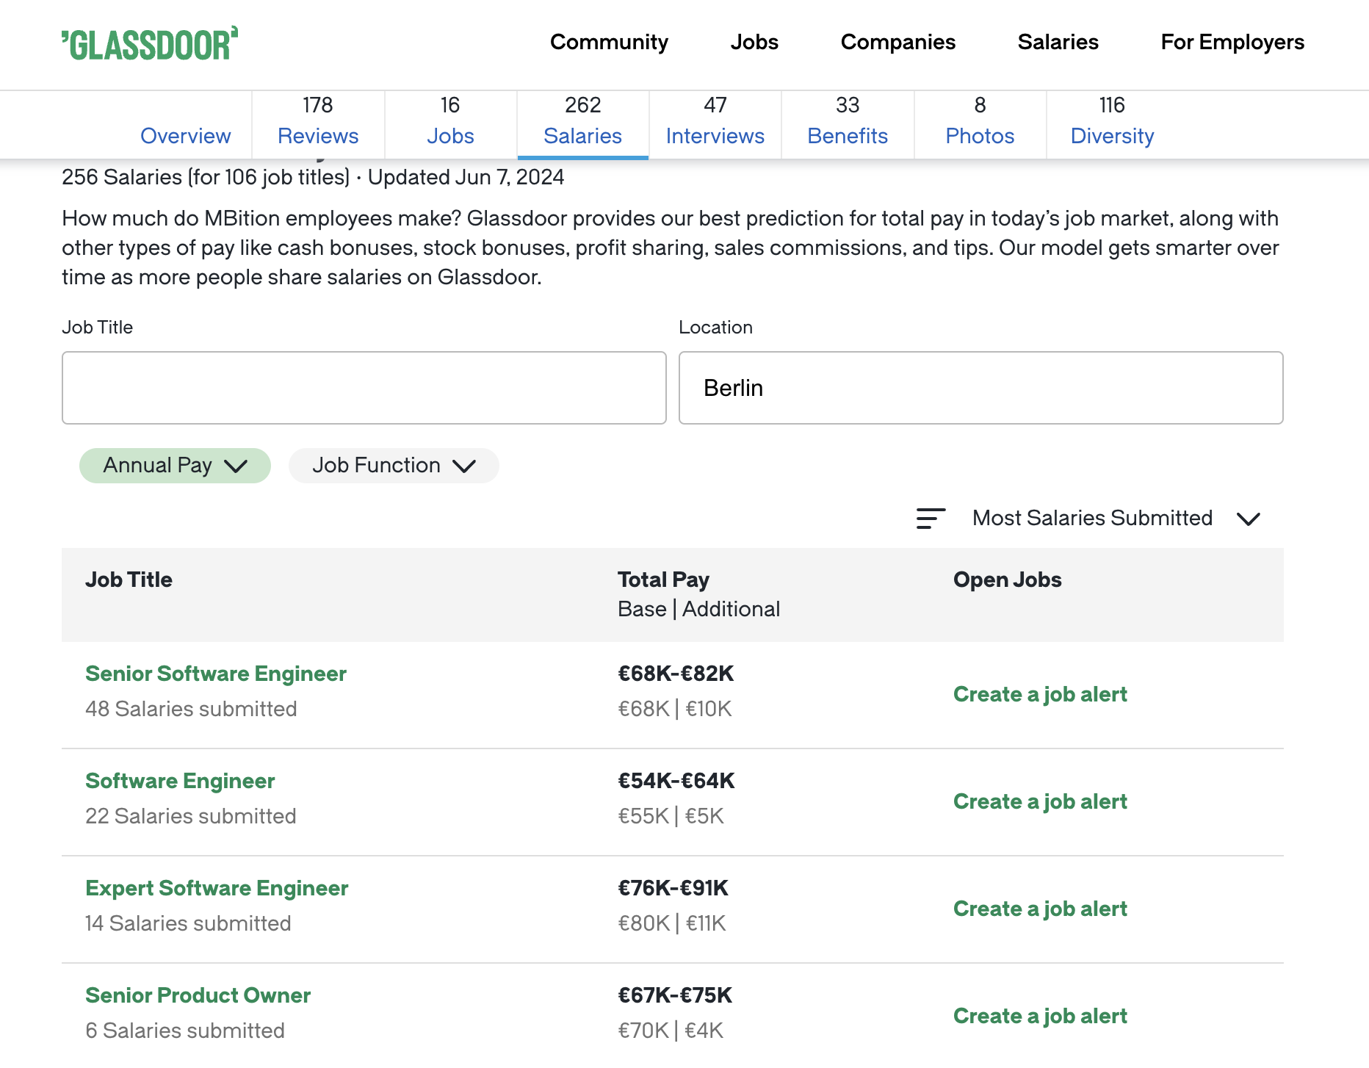Click the €68K | €10K base breakdown
1369x1068 pixels.
coord(675,709)
